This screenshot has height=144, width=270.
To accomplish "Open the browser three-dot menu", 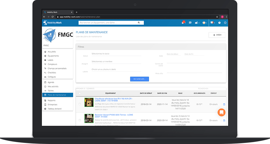I will [227, 17].
